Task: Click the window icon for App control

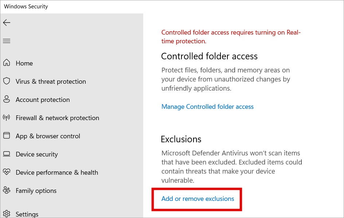Action: click(x=7, y=135)
